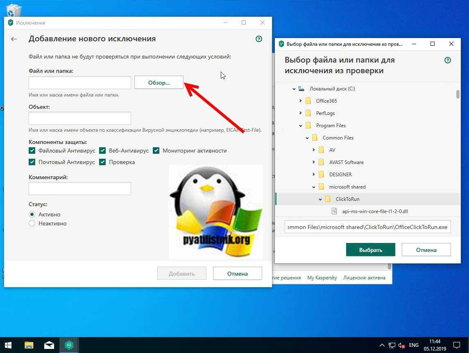Image resolution: width=469 pixels, height=353 pixels.
Task: Open the notification center icon
Action: [456, 345]
